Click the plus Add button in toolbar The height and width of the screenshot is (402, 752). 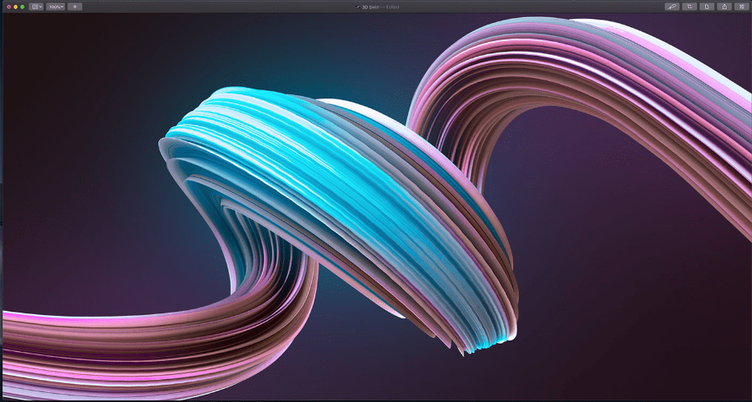click(x=75, y=7)
